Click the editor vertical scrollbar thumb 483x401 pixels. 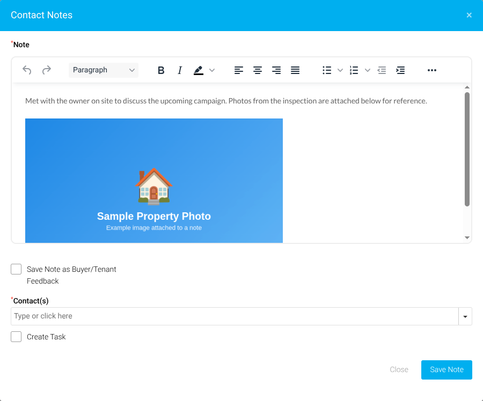click(x=467, y=149)
